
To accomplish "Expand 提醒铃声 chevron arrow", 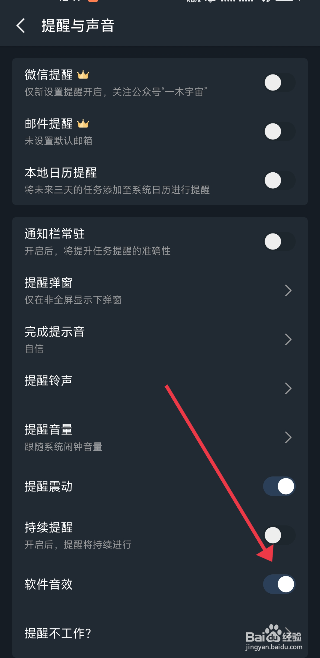I will 288,388.
